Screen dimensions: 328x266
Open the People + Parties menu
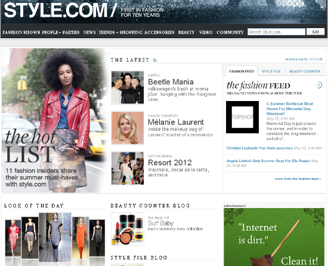pos(60,32)
